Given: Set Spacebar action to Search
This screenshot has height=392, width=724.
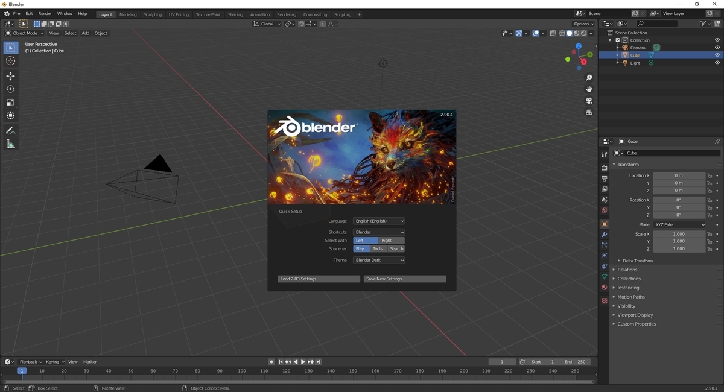Looking at the screenshot, I should (x=396, y=249).
